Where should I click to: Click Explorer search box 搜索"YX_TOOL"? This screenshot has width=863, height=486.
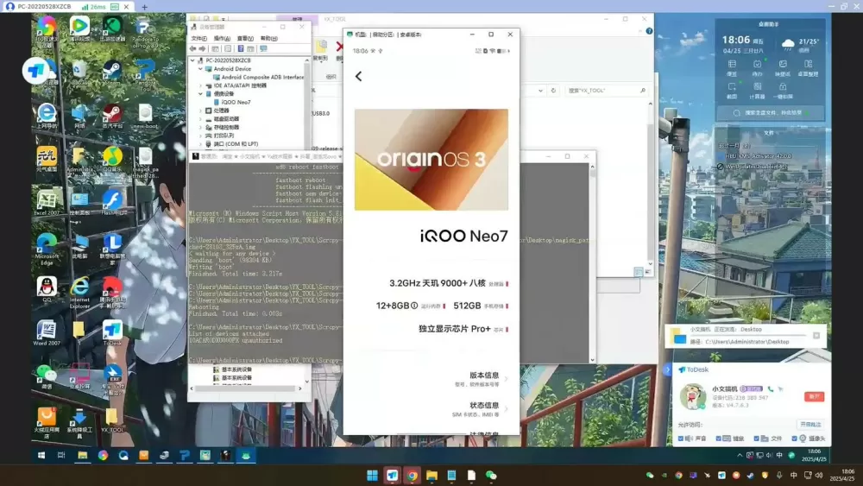pyautogui.click(x=606, y=91)
